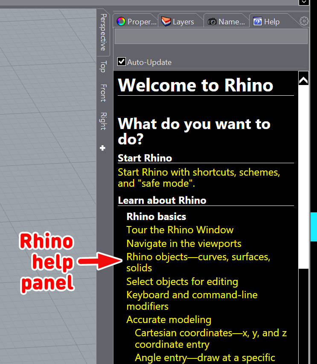Open the Properties panel tab
Viewport: 317px width, 364px height.
[x=135, y=22]
